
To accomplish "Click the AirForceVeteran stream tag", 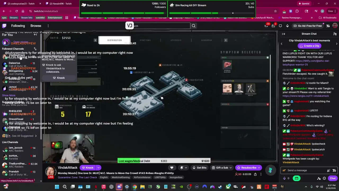I will click(142, 177).
